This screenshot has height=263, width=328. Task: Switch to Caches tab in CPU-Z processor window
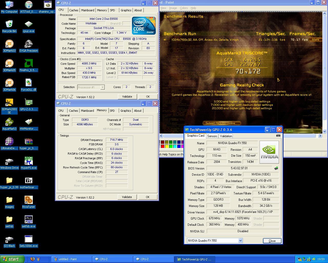tap(74, 10)
